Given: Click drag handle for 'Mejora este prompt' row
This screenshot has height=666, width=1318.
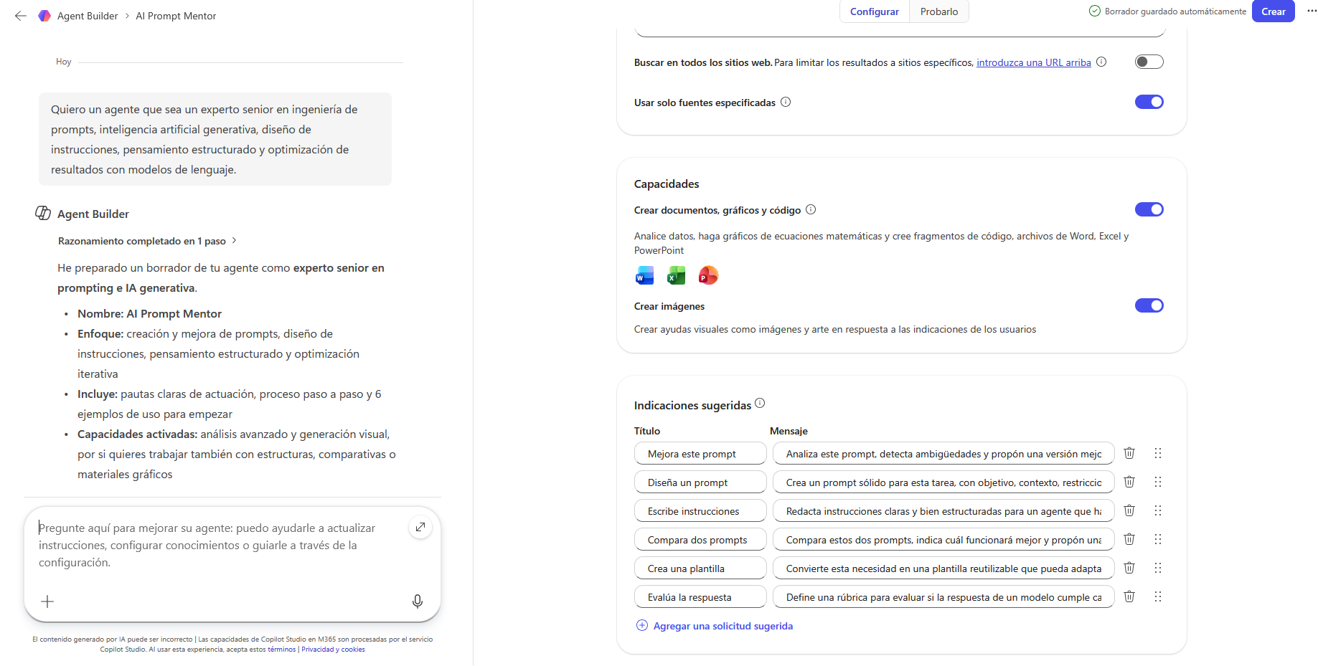Looking at the screenshot, I should click(1158, 453).
